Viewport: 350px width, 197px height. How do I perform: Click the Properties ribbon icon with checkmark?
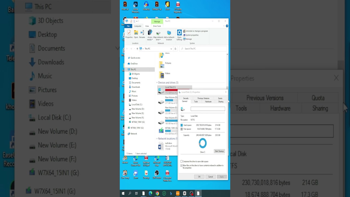coord(129,33)
